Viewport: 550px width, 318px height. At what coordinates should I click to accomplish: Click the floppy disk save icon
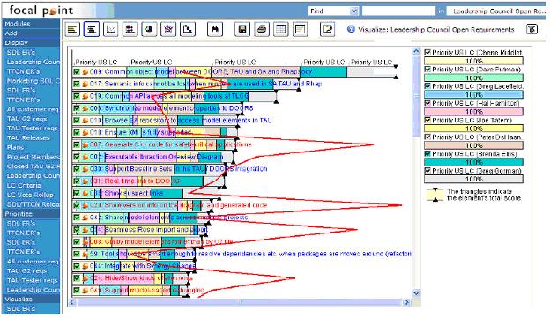pyautogui.click(x=242, y=29)
